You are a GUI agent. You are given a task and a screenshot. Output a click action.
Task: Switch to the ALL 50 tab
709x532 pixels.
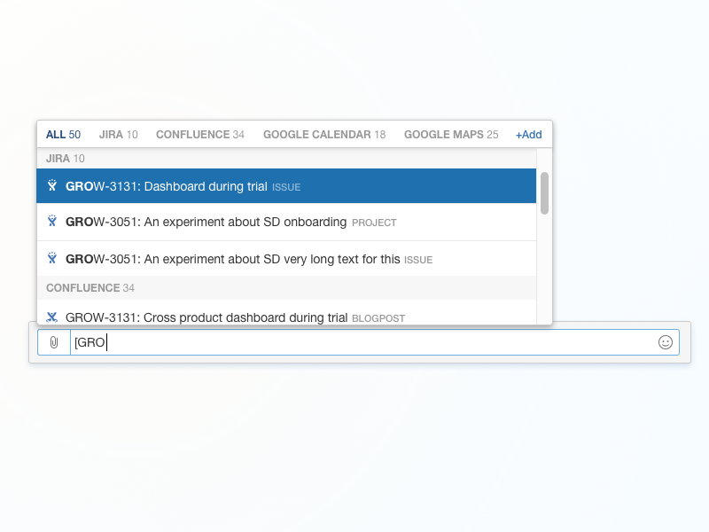[62, 134]
